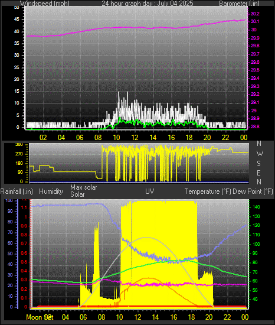This screenshot has width=275, height=325.
Task: Click the 0.5 value on rainfall scale
Action: (x=24, y=262)
